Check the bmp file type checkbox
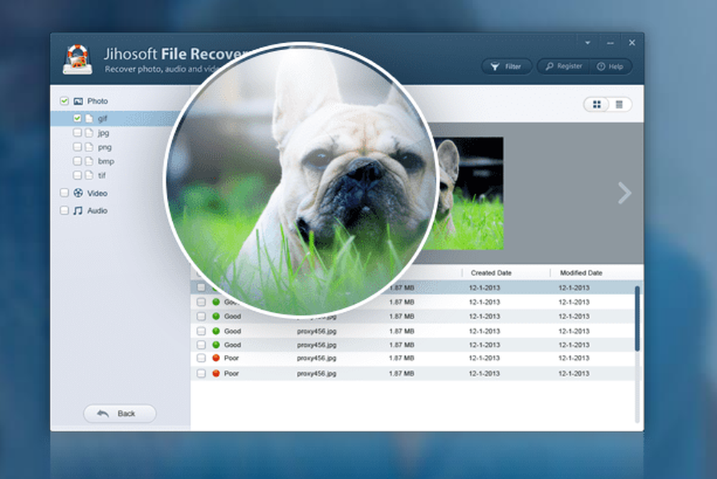This screenshot has height=479, width=717. coord(77,161)
